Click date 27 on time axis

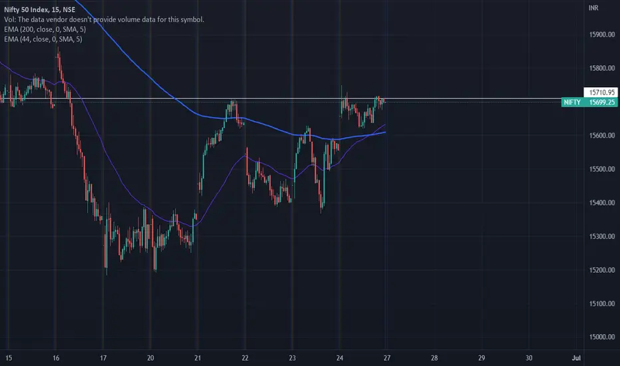(x=387, y=358)
